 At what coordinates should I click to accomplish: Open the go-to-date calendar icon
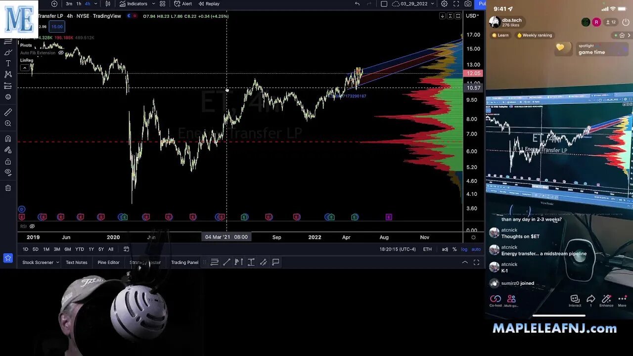[x=126, y=249]
